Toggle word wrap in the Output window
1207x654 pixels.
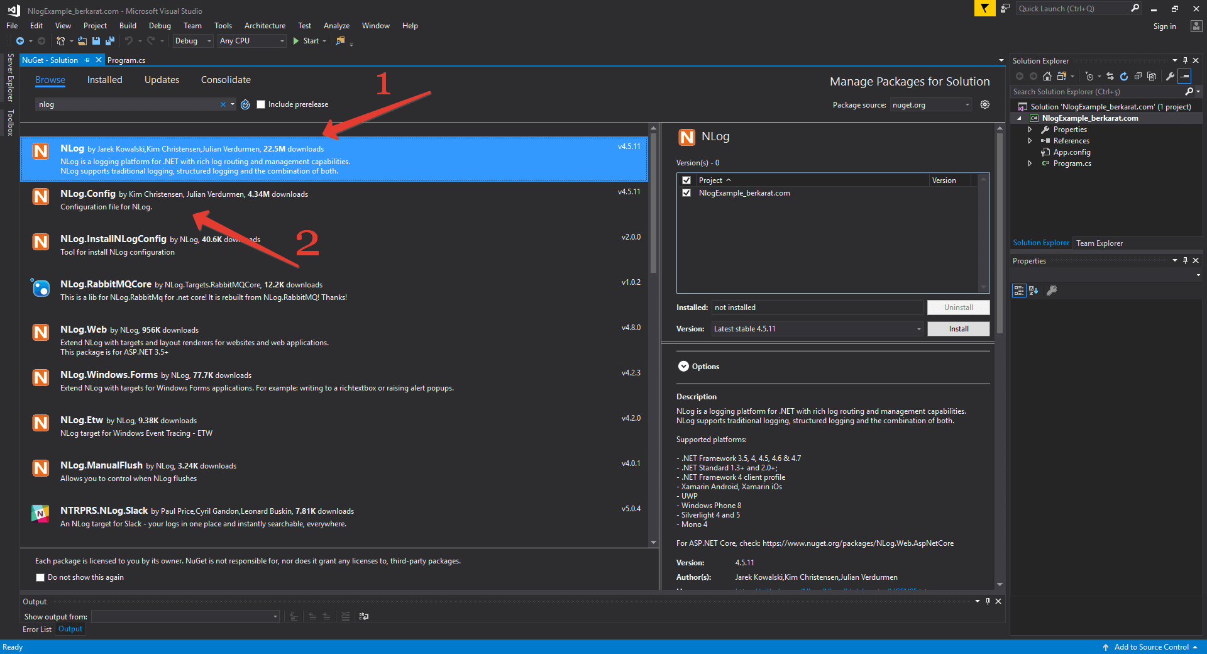pos(364,616)
